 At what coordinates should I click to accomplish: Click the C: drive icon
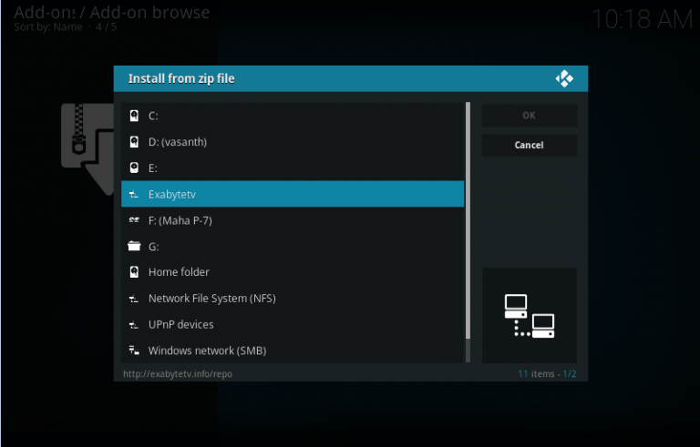coord(134,117)
